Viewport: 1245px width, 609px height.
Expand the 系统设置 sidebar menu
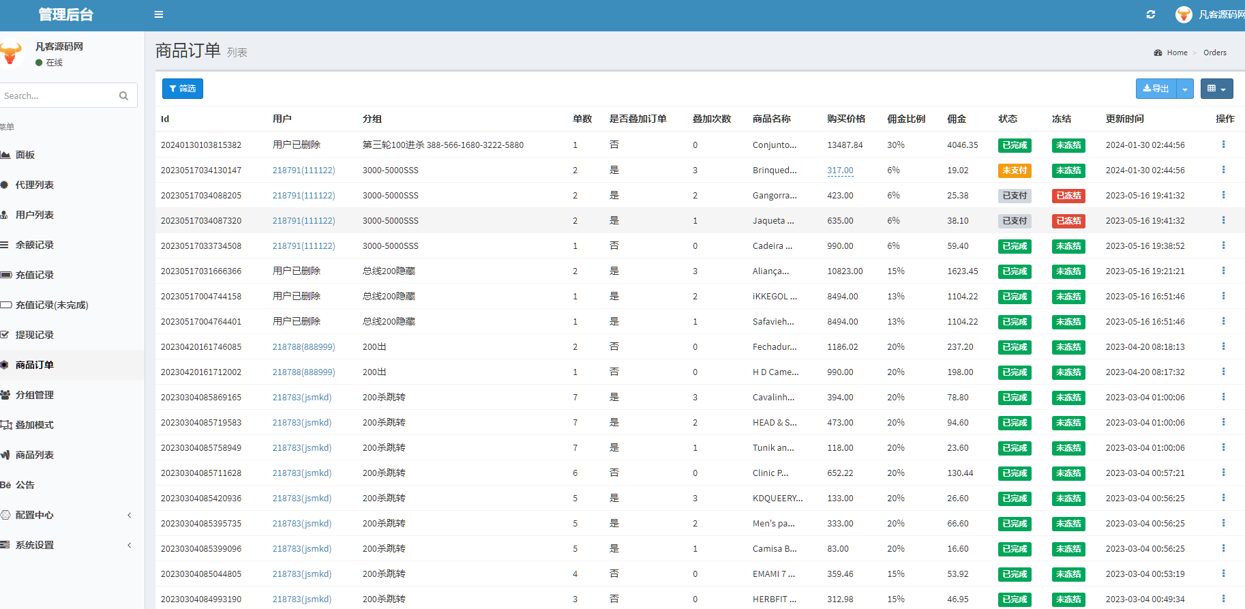[68, 545]
